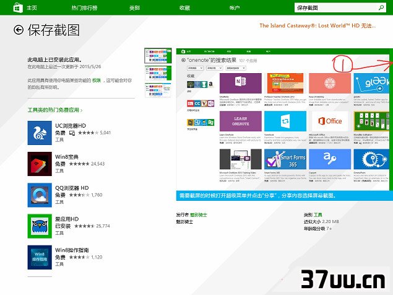Open the UC浏览器HD app icon

[x=40, y=133]
